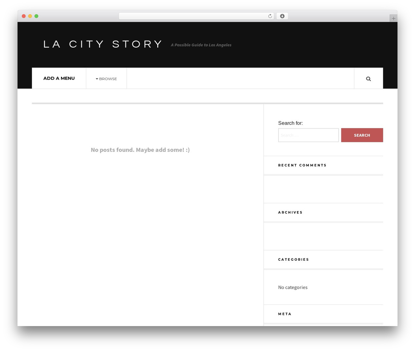Viewport: 415px width, 351px height.
Task: Go to LA City Story site title
Action: [x=103, y=44]
